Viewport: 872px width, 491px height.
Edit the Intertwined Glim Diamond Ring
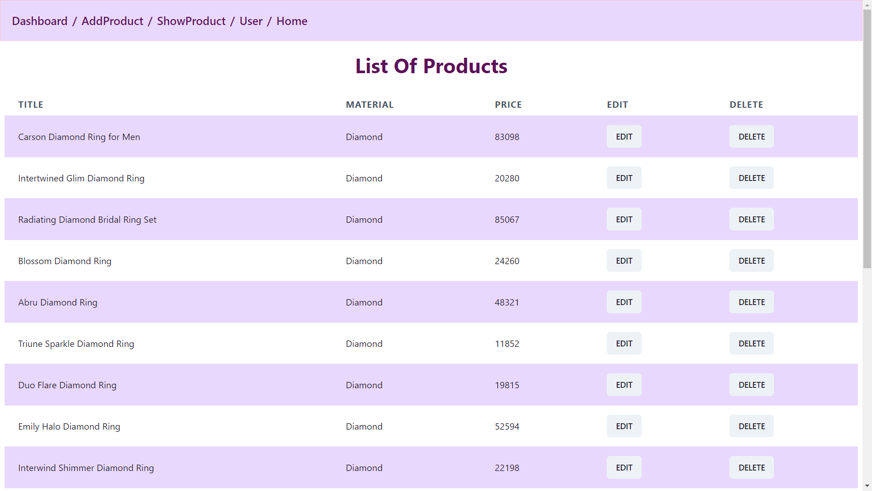click(x=624, y=178)
